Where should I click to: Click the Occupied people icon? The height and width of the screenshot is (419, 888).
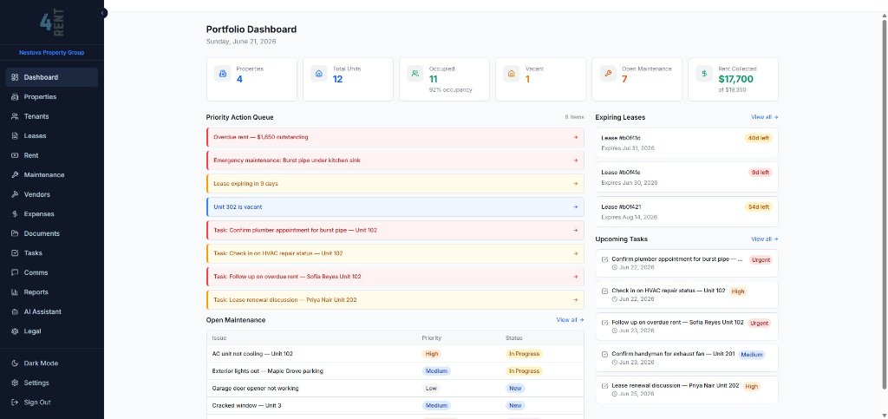click(x=415, y=74)
